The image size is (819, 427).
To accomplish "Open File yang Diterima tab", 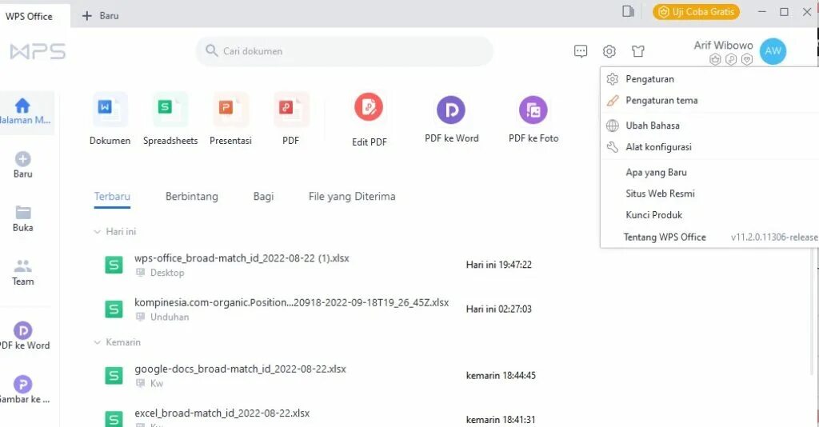I will (x=352, y=197).
